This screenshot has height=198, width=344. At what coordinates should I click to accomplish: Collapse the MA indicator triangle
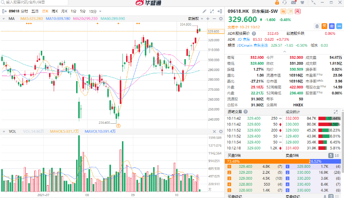4,19
